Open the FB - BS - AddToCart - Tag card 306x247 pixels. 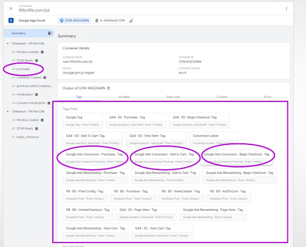click(x=229, y=195)
